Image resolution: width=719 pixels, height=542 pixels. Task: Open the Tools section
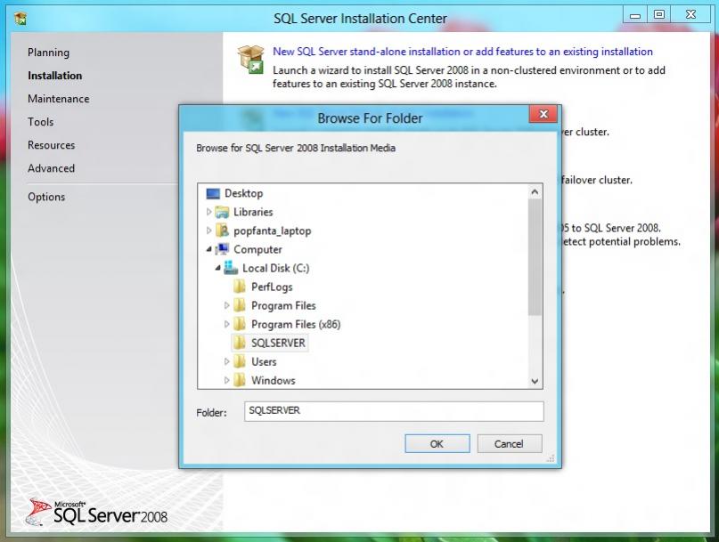41,122
